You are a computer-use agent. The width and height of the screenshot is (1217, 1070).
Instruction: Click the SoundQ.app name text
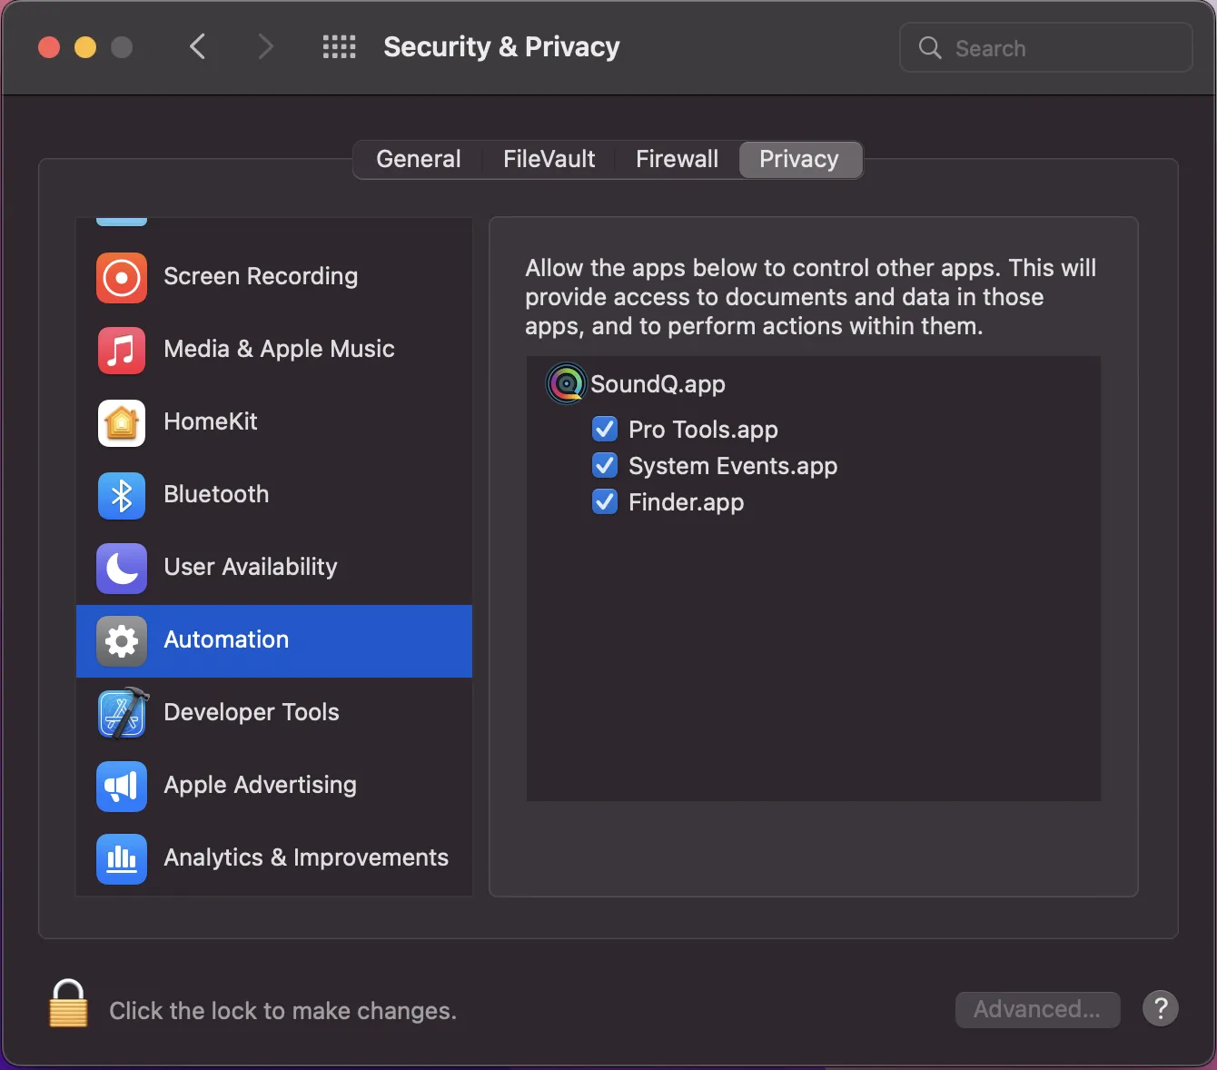coord(658,384)
